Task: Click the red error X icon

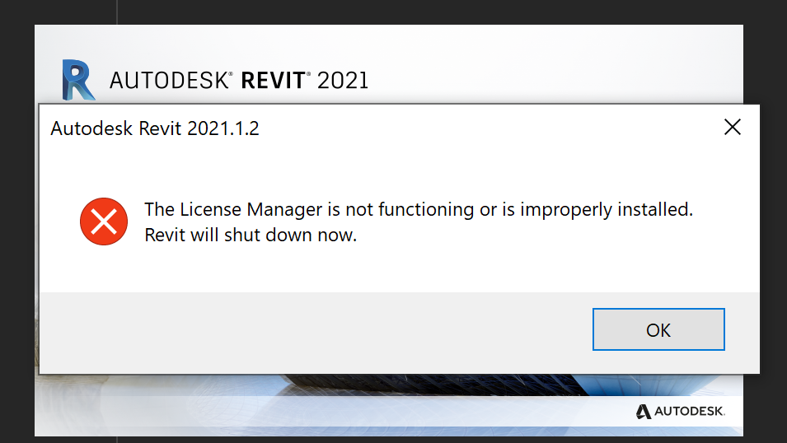Action: coord(104,221)
